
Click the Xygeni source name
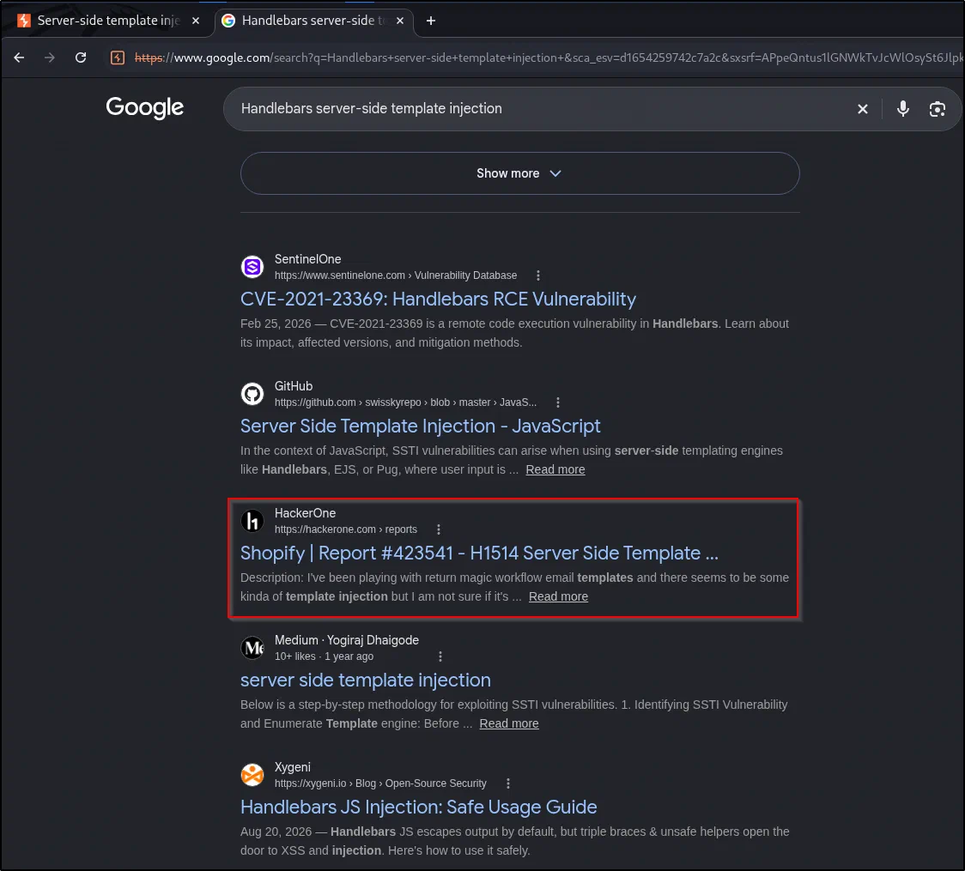point(292,767)
